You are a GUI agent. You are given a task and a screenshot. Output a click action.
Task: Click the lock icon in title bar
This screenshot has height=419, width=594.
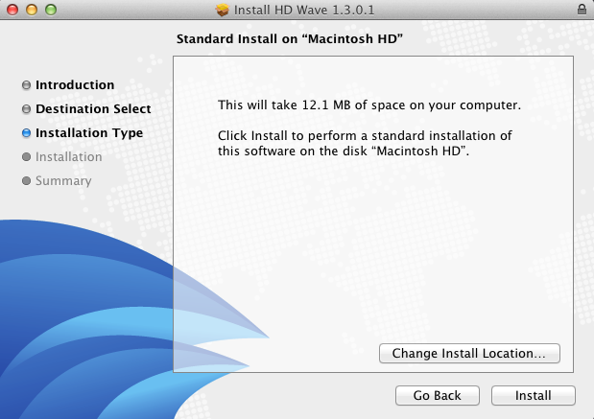(582, 9)
